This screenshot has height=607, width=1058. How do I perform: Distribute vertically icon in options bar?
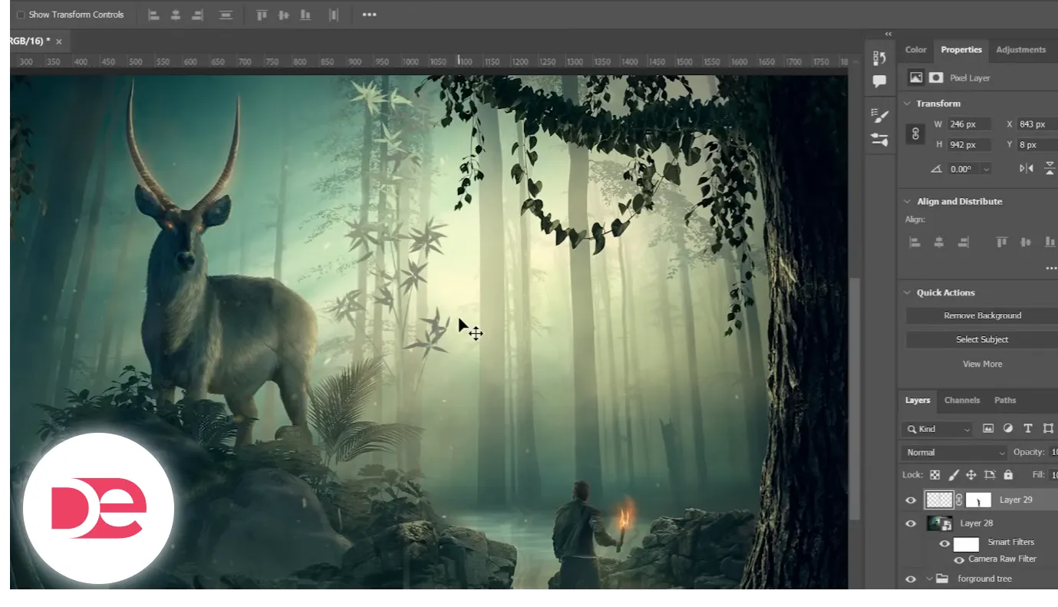click(226, 15)
